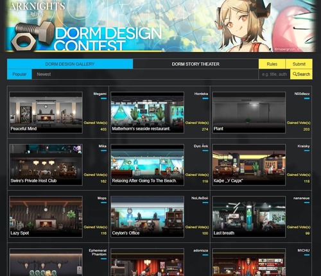Image resolution: width=321 pixels, height=276 pixels.
Task: Click author name Megami
Action: click(x=100, y=94)
